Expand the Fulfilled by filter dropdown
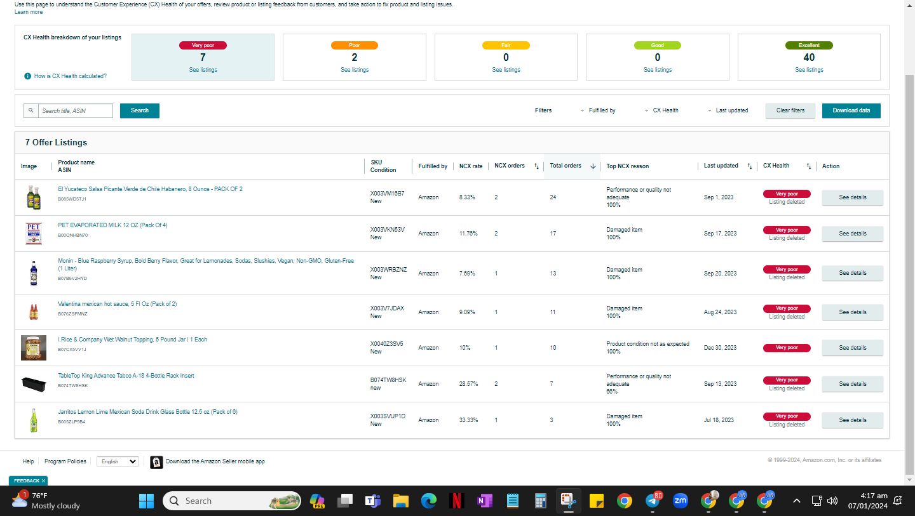 pyautogui.click(x=598, y=110)
